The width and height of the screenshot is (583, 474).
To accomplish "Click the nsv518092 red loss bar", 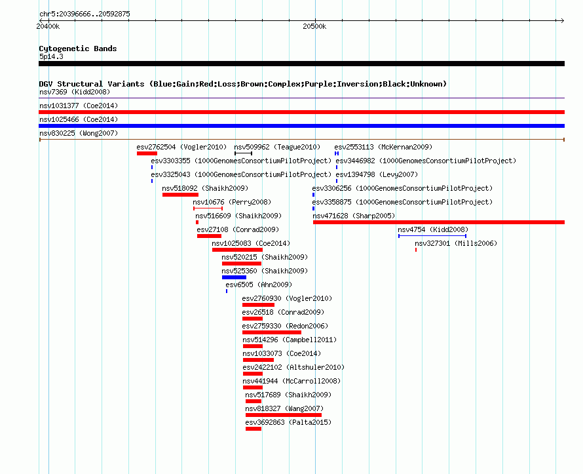I will pos(180,195).
